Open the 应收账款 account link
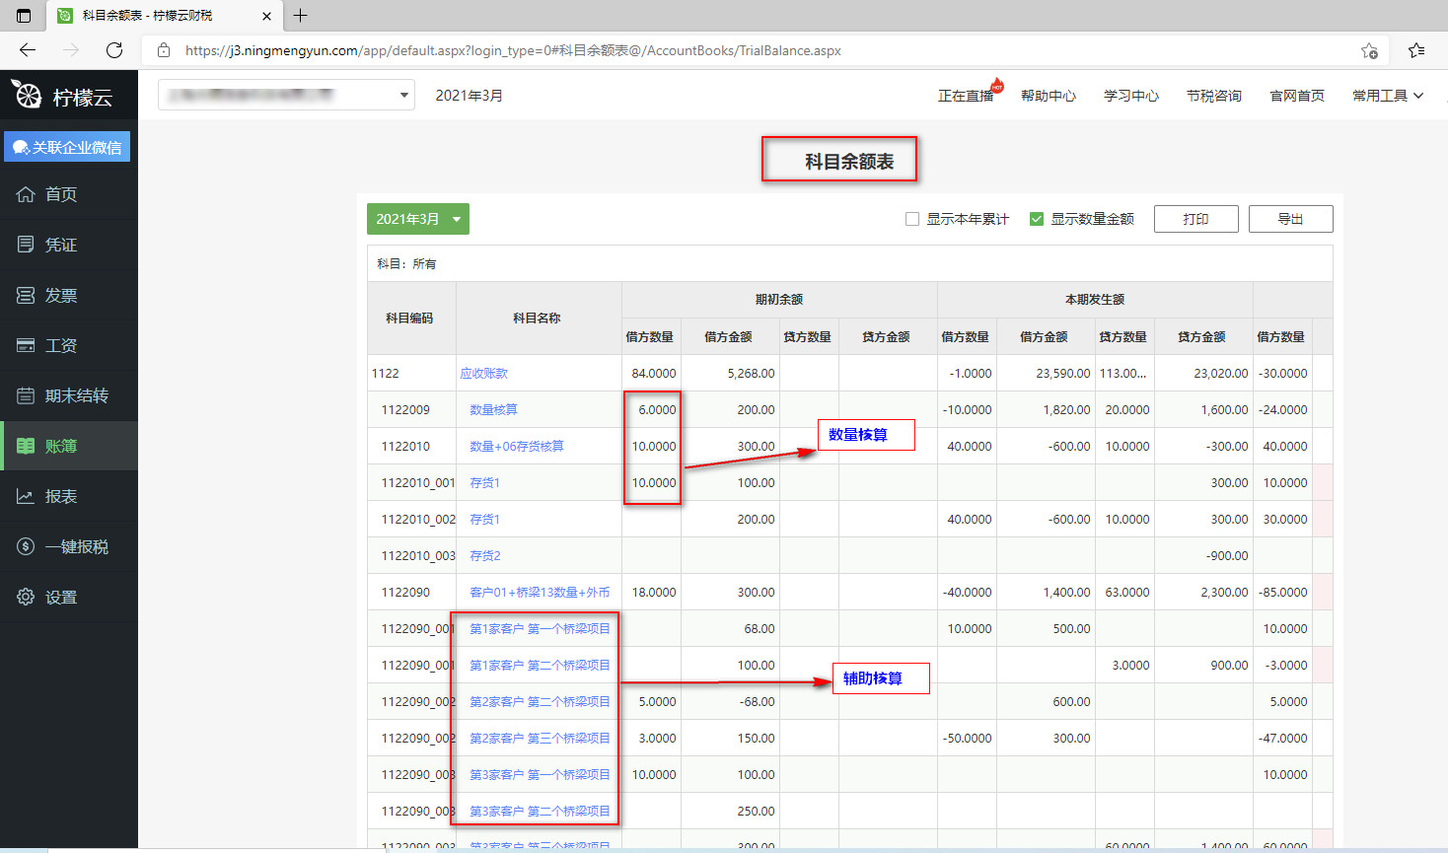Viewport: 1448px width, 853px height. 483,374
